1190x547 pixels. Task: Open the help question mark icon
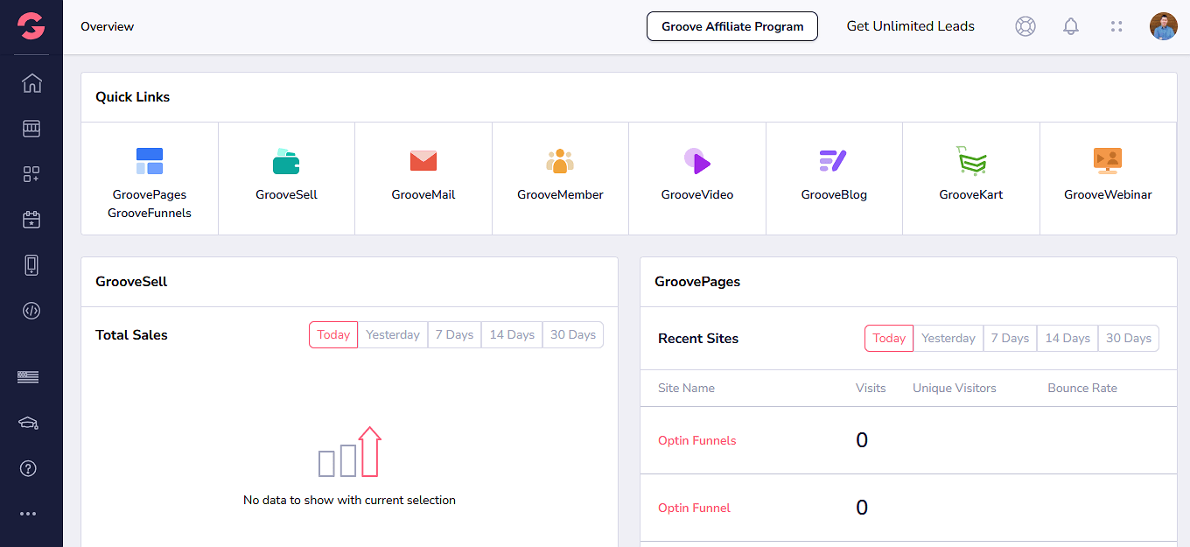point(28,468)
